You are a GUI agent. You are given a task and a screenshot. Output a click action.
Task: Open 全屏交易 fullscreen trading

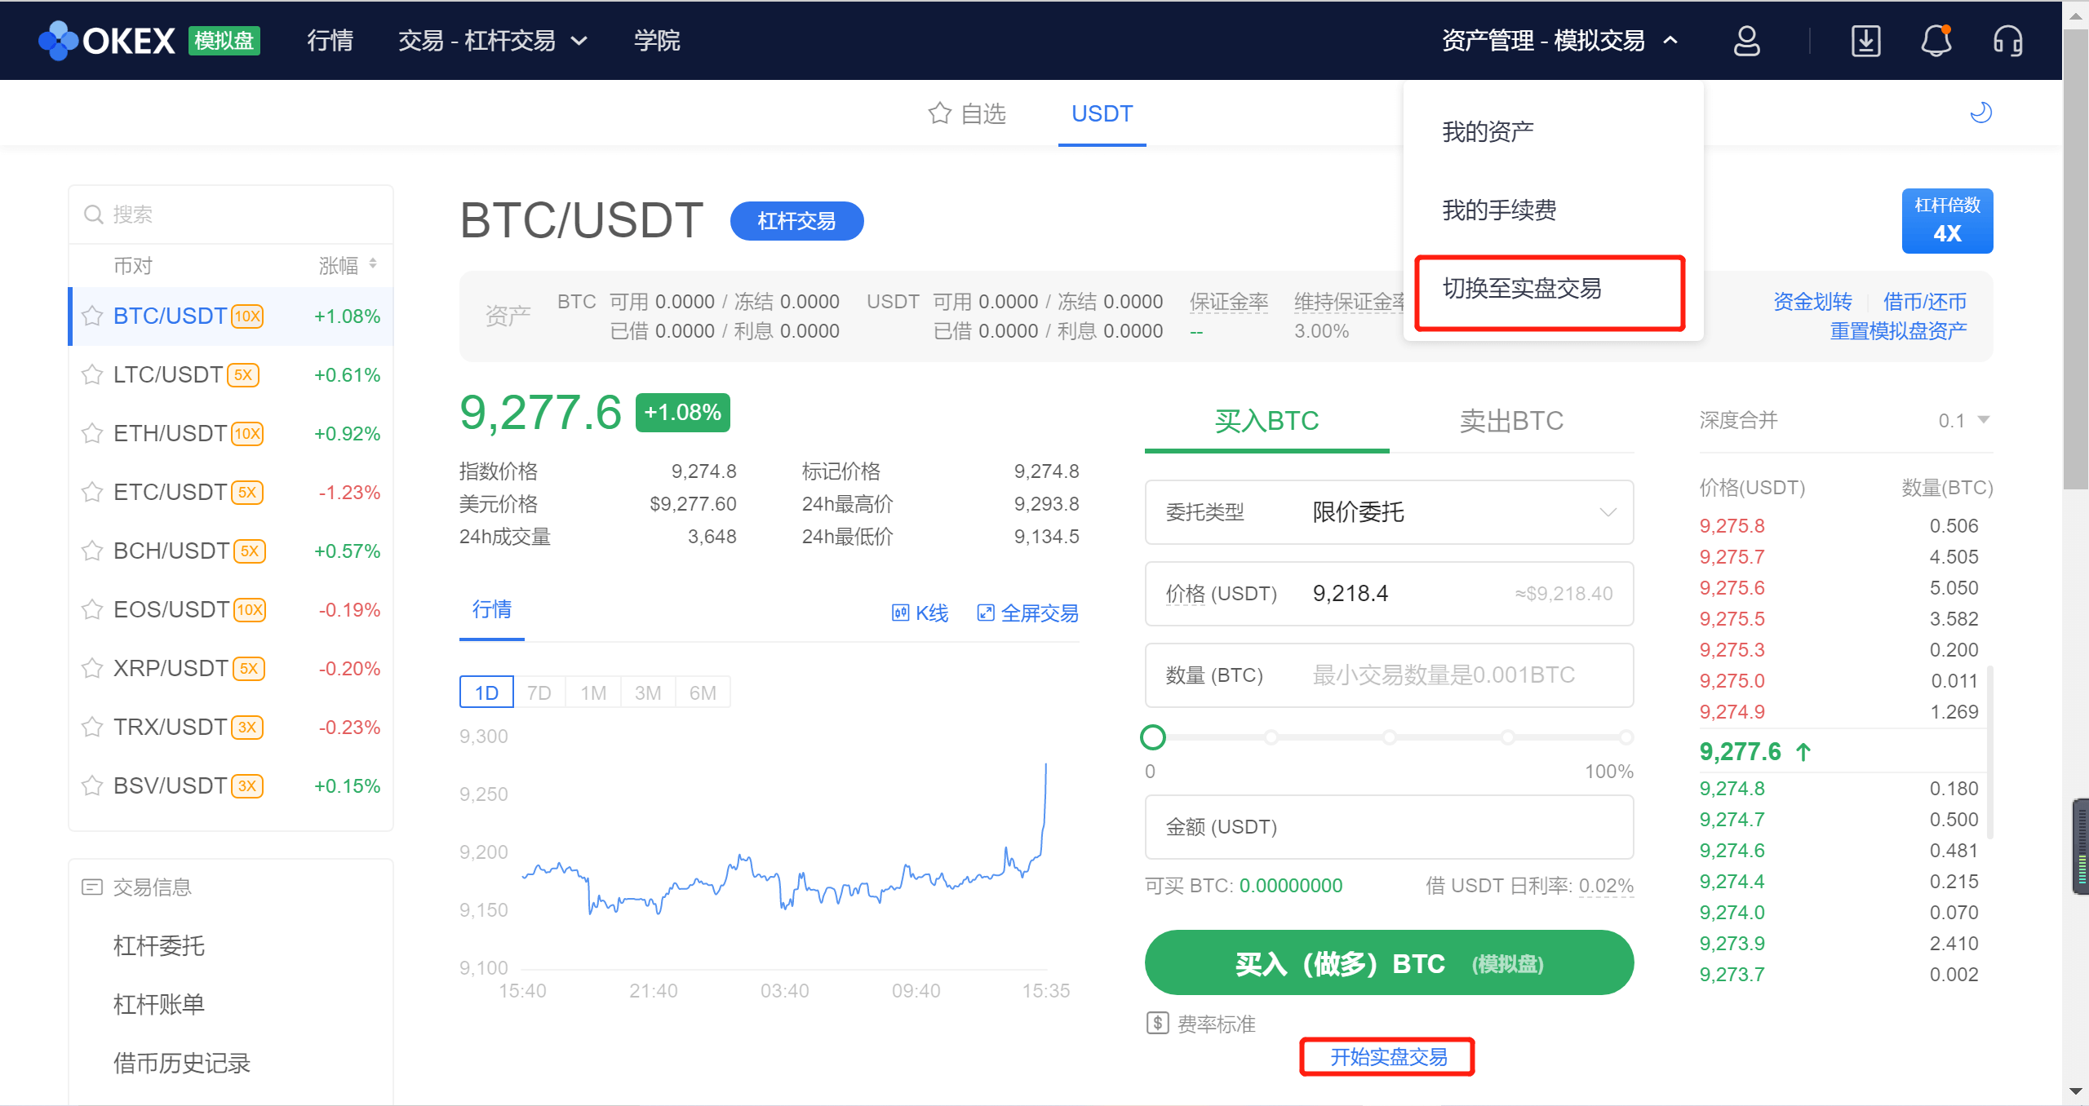tap(1027, 613)
